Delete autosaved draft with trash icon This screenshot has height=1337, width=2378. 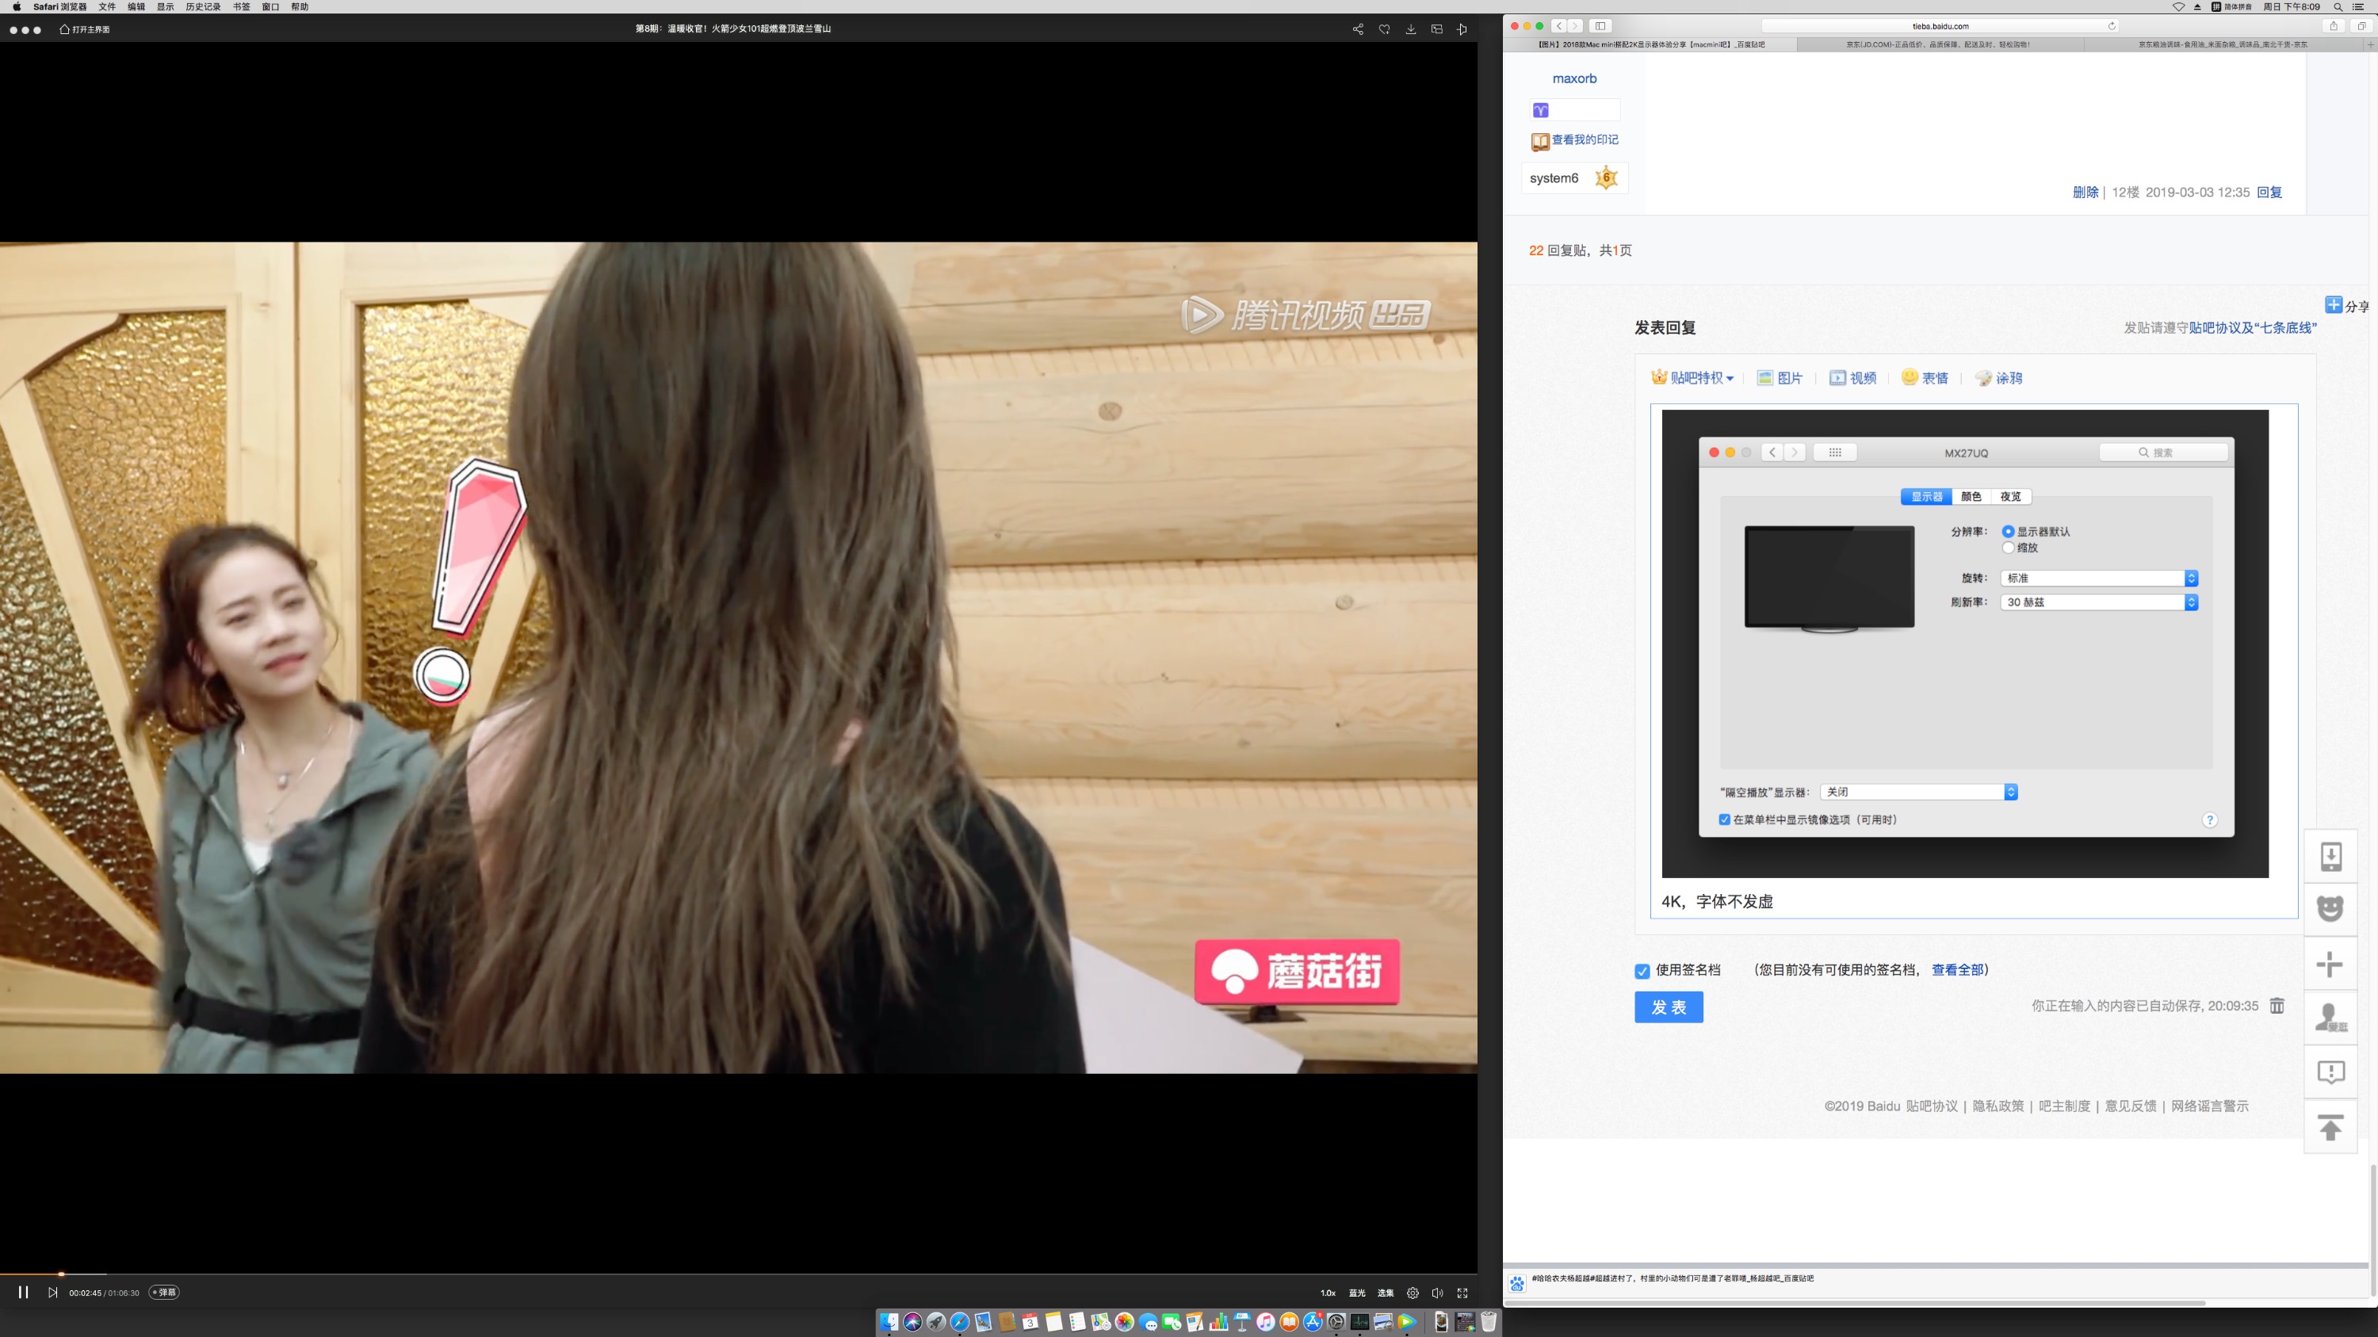[x=2277, y=1006]
